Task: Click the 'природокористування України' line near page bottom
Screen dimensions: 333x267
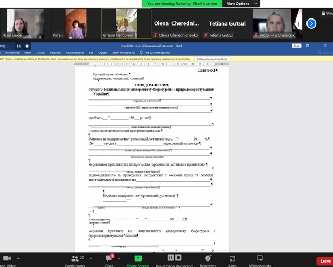Action: [113, 236]
